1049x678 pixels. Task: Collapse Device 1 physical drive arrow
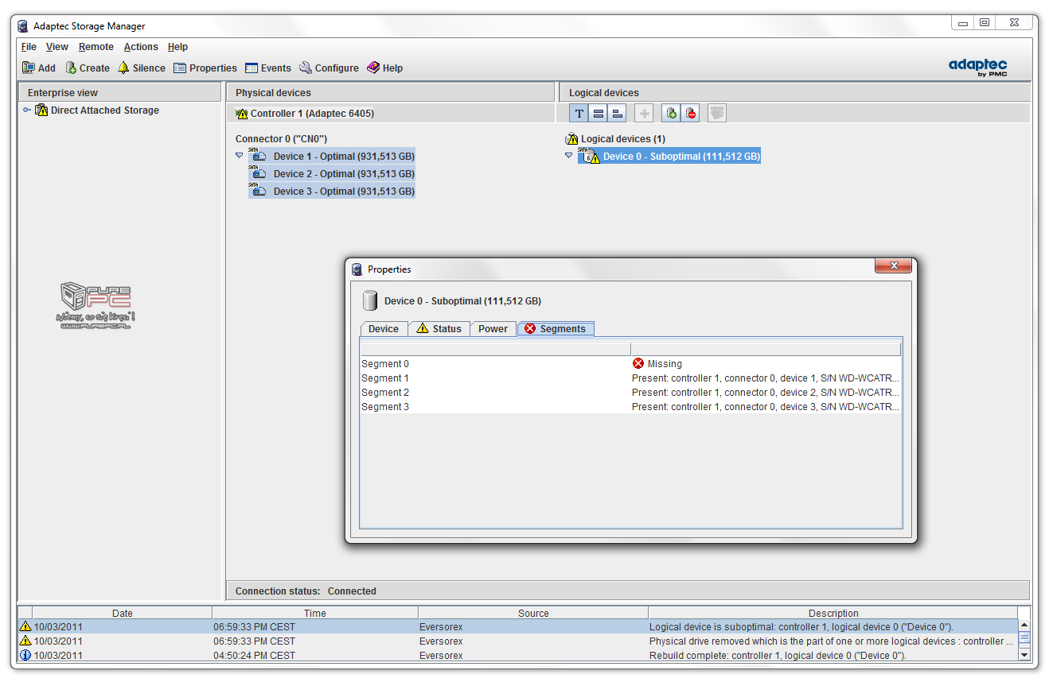coord(240,156)
